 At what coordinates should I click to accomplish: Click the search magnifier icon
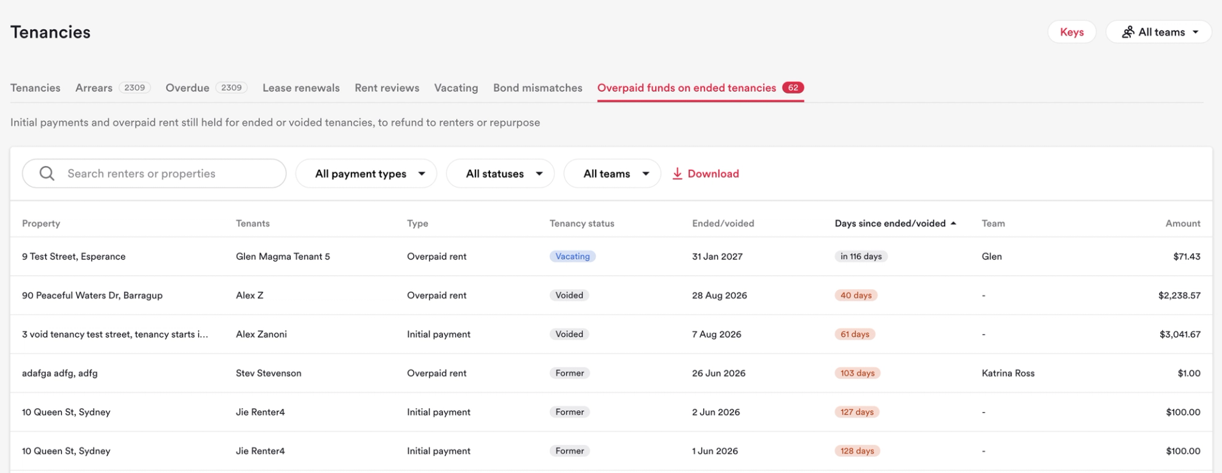point(46,174)
